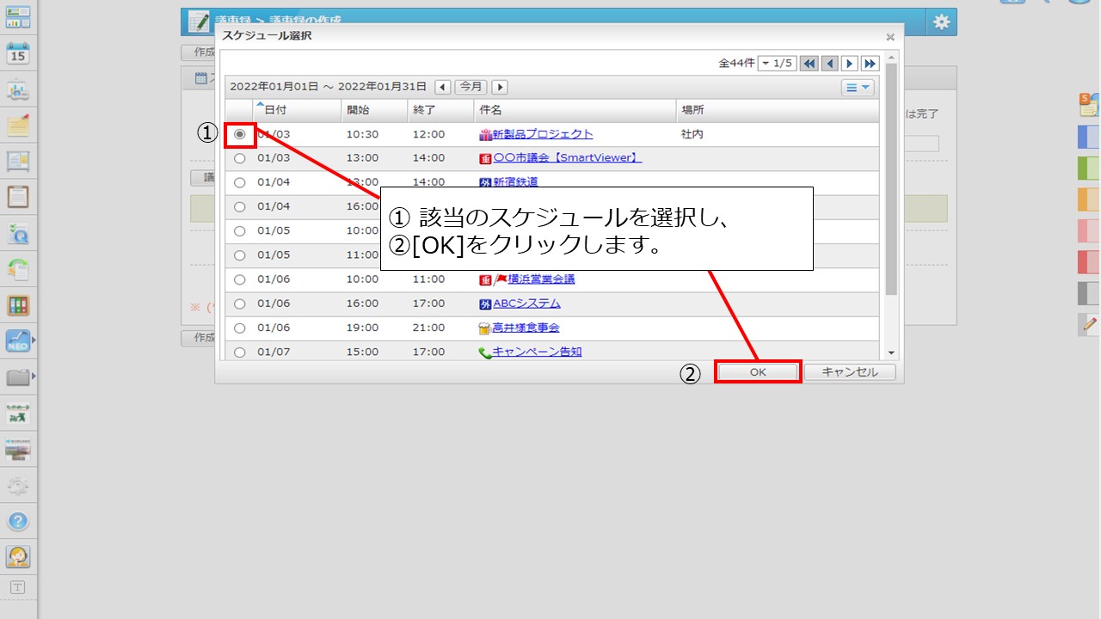
Task: Open the 1/5 page selector dropdown
Action: pos(777,64)
